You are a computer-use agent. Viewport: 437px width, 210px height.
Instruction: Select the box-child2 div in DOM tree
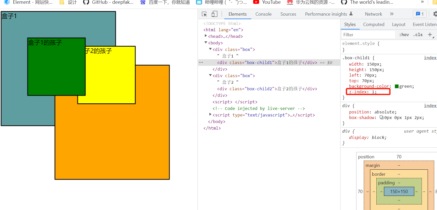267,89
